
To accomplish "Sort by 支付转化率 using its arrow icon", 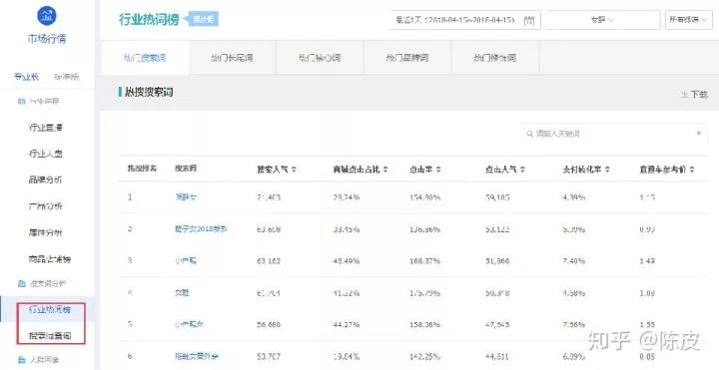I will (x=607, y=170).
